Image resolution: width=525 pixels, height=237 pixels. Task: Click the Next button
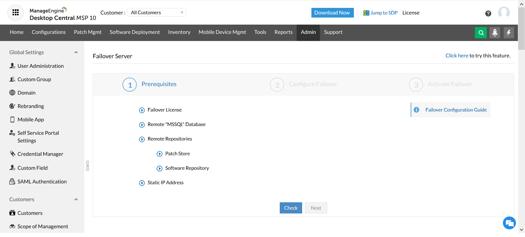316,208
